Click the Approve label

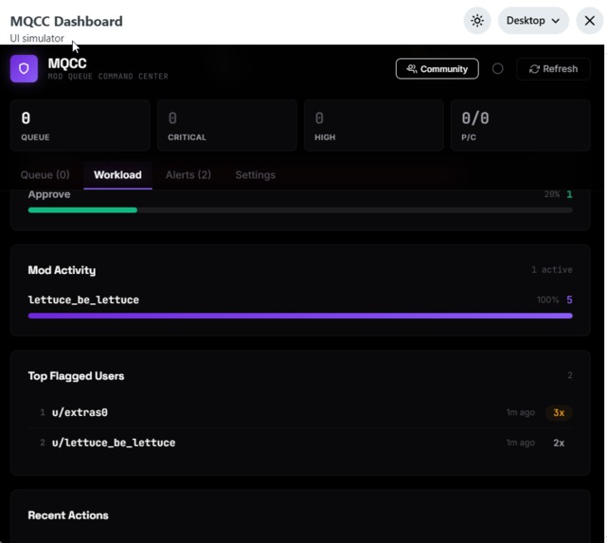(49, 194)
